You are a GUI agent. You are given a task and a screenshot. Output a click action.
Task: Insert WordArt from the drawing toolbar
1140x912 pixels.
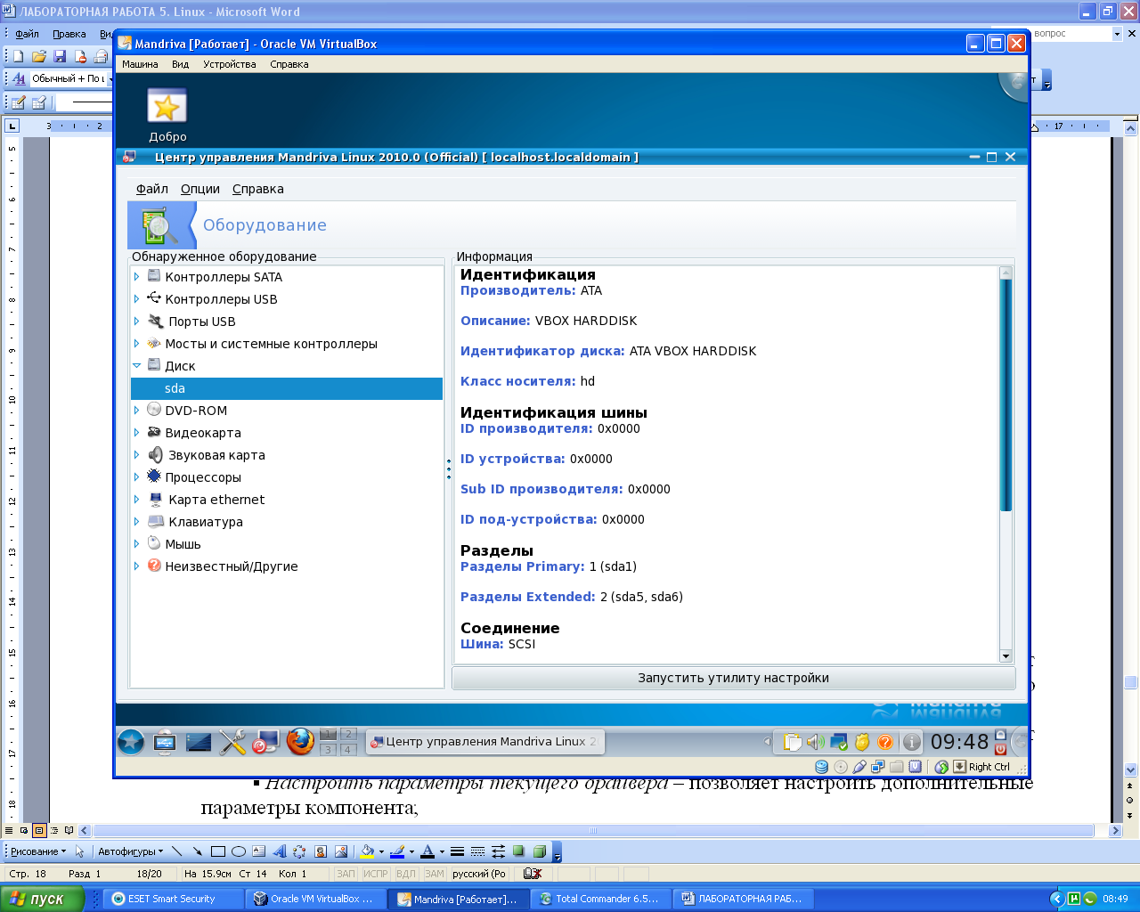click(279, 851)
